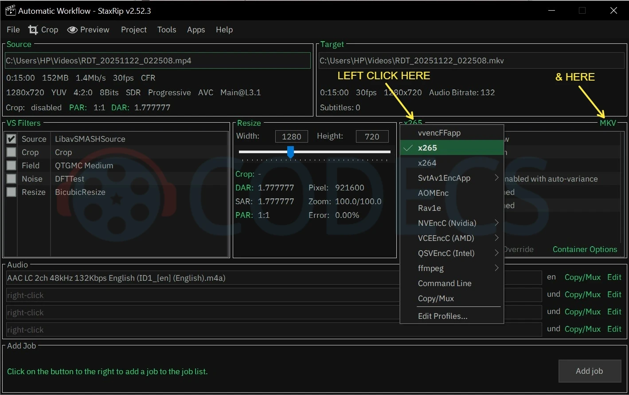
Task: Select vvencFFapp encoder
Action: [x=452, y=133]
